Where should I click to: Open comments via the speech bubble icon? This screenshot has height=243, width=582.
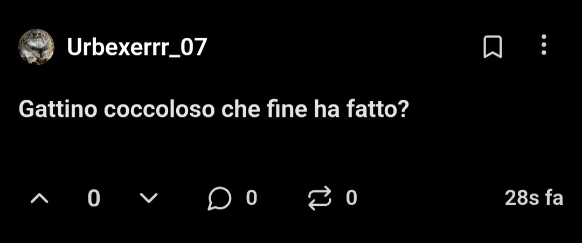coord(219,198)
